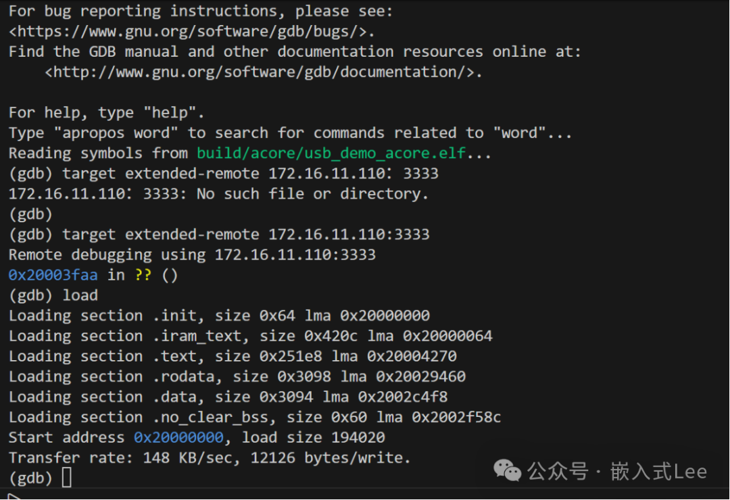This screenshot has width=730, height=500.
Task: Click the Transfer rate output line
Action: pyautogui.click(x=210, y=457)
